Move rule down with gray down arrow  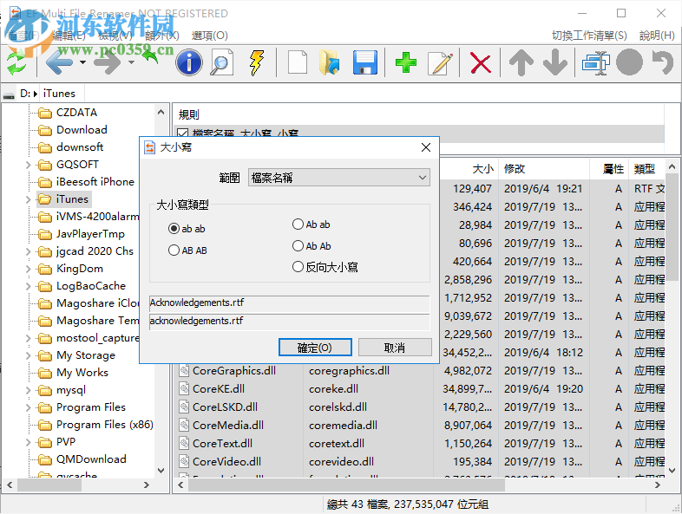pyautogui.click(x=555, y=63)
